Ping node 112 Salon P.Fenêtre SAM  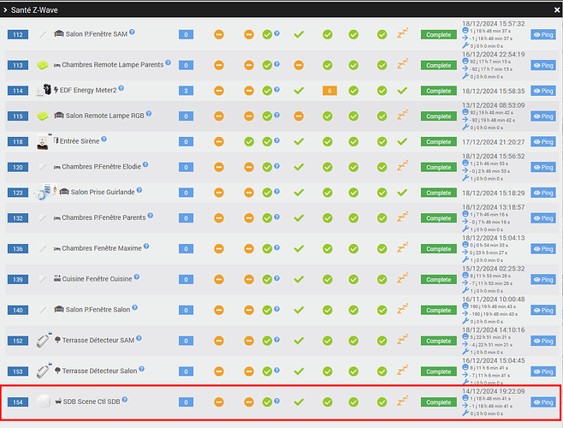tap(542, 35)
